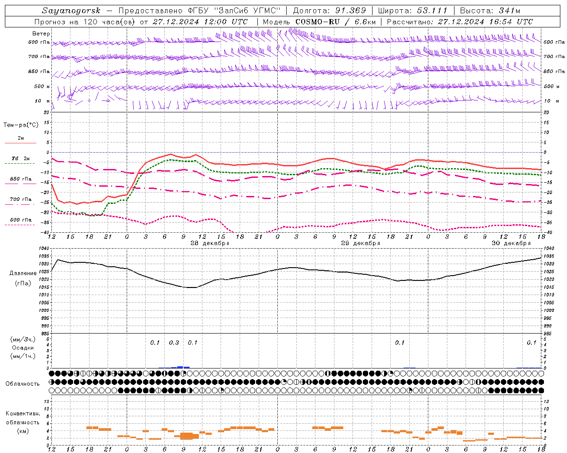Click the blue precipitation bar near 9 hours

(180, 367)
